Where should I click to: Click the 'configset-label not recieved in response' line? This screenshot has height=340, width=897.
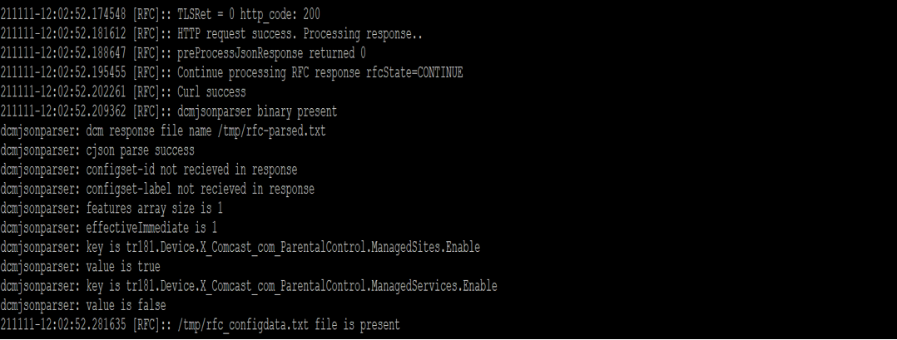(200, 189)
